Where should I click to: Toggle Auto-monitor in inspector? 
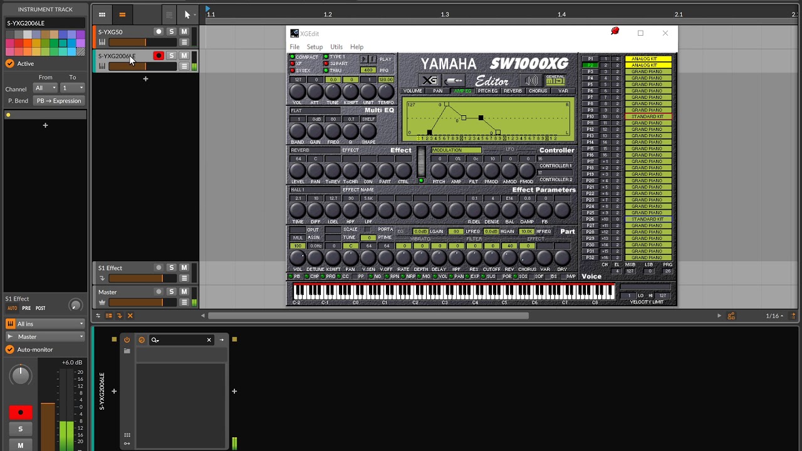(x=9, y=350)
